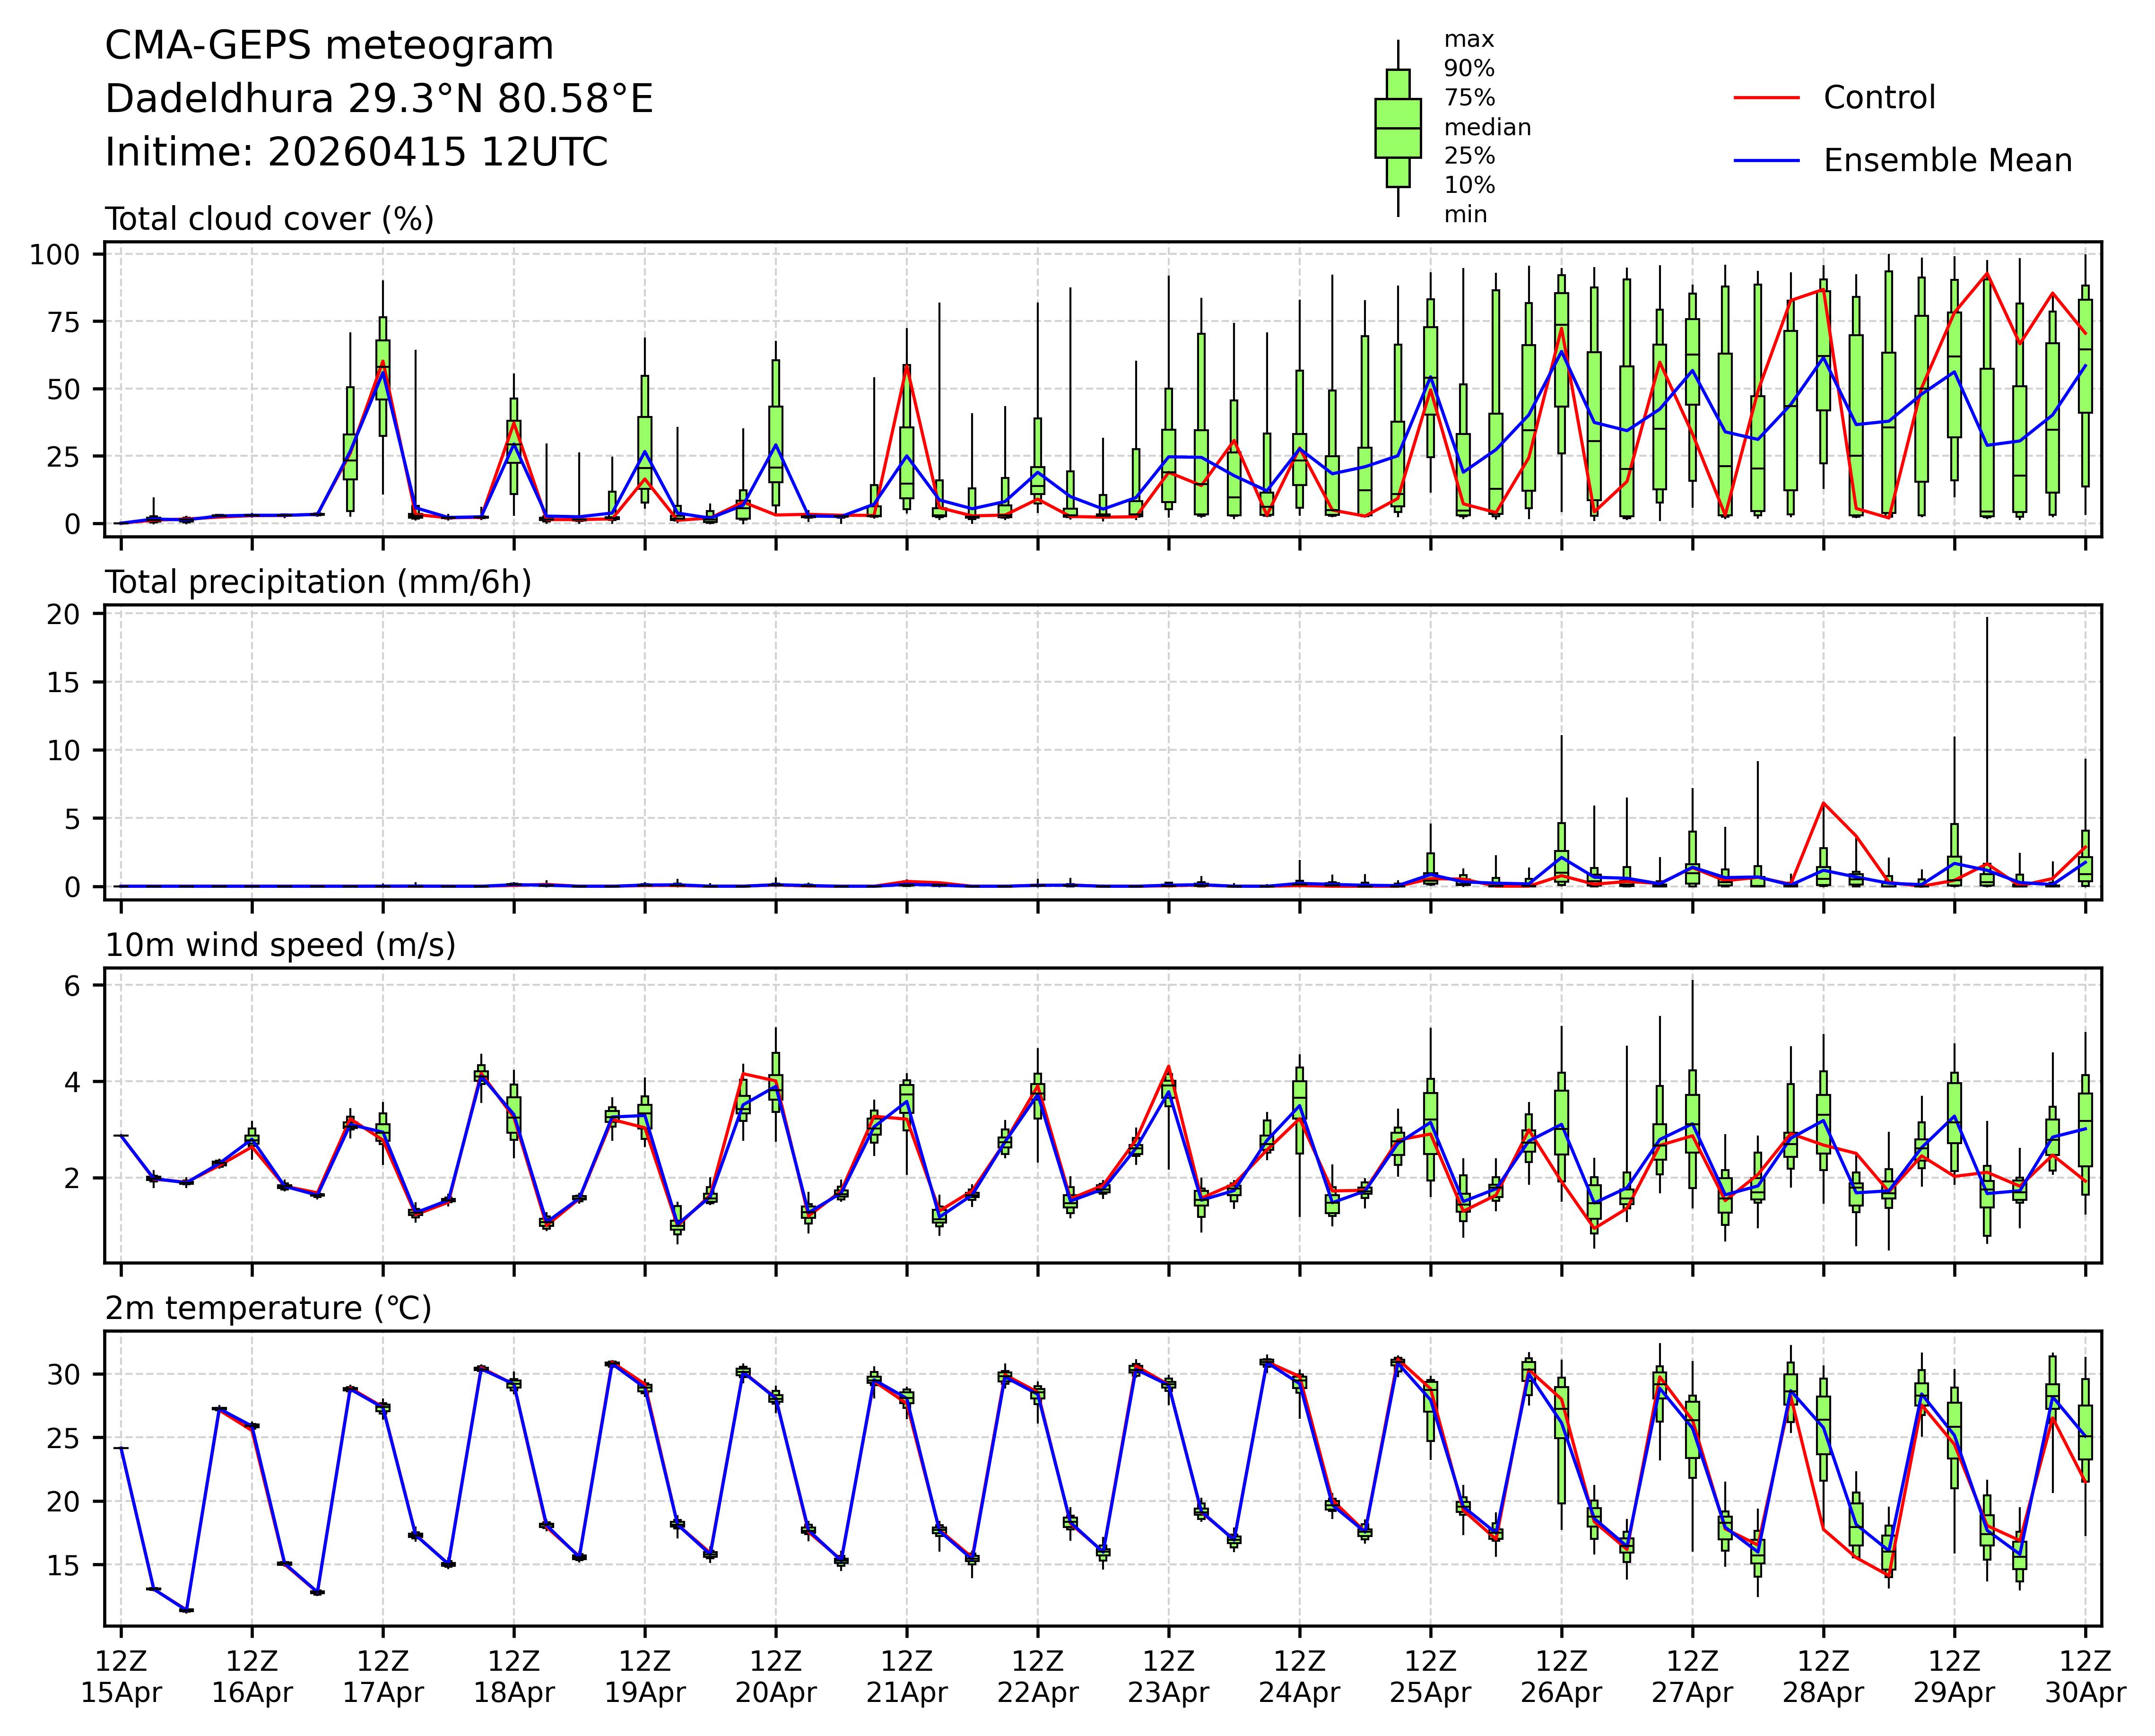
Task: Click the 'CMA-GEPS meteogram' title text
Action: [x=329, y=46]
